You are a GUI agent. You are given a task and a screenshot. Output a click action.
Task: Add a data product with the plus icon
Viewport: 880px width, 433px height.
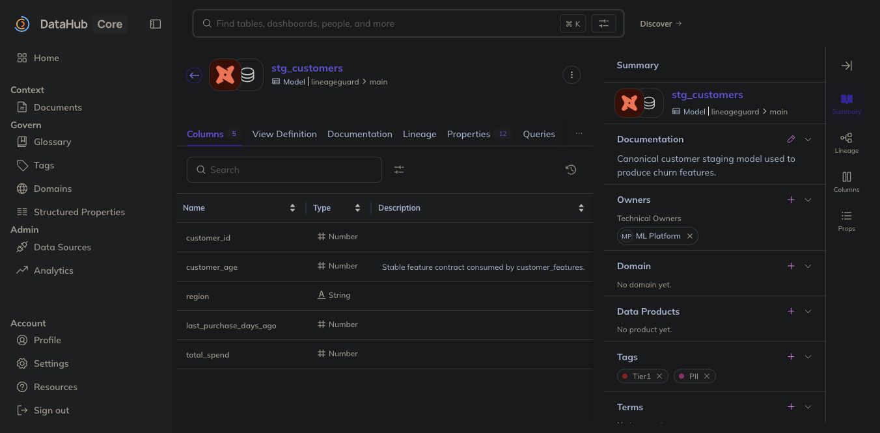[x=791, y=311]
